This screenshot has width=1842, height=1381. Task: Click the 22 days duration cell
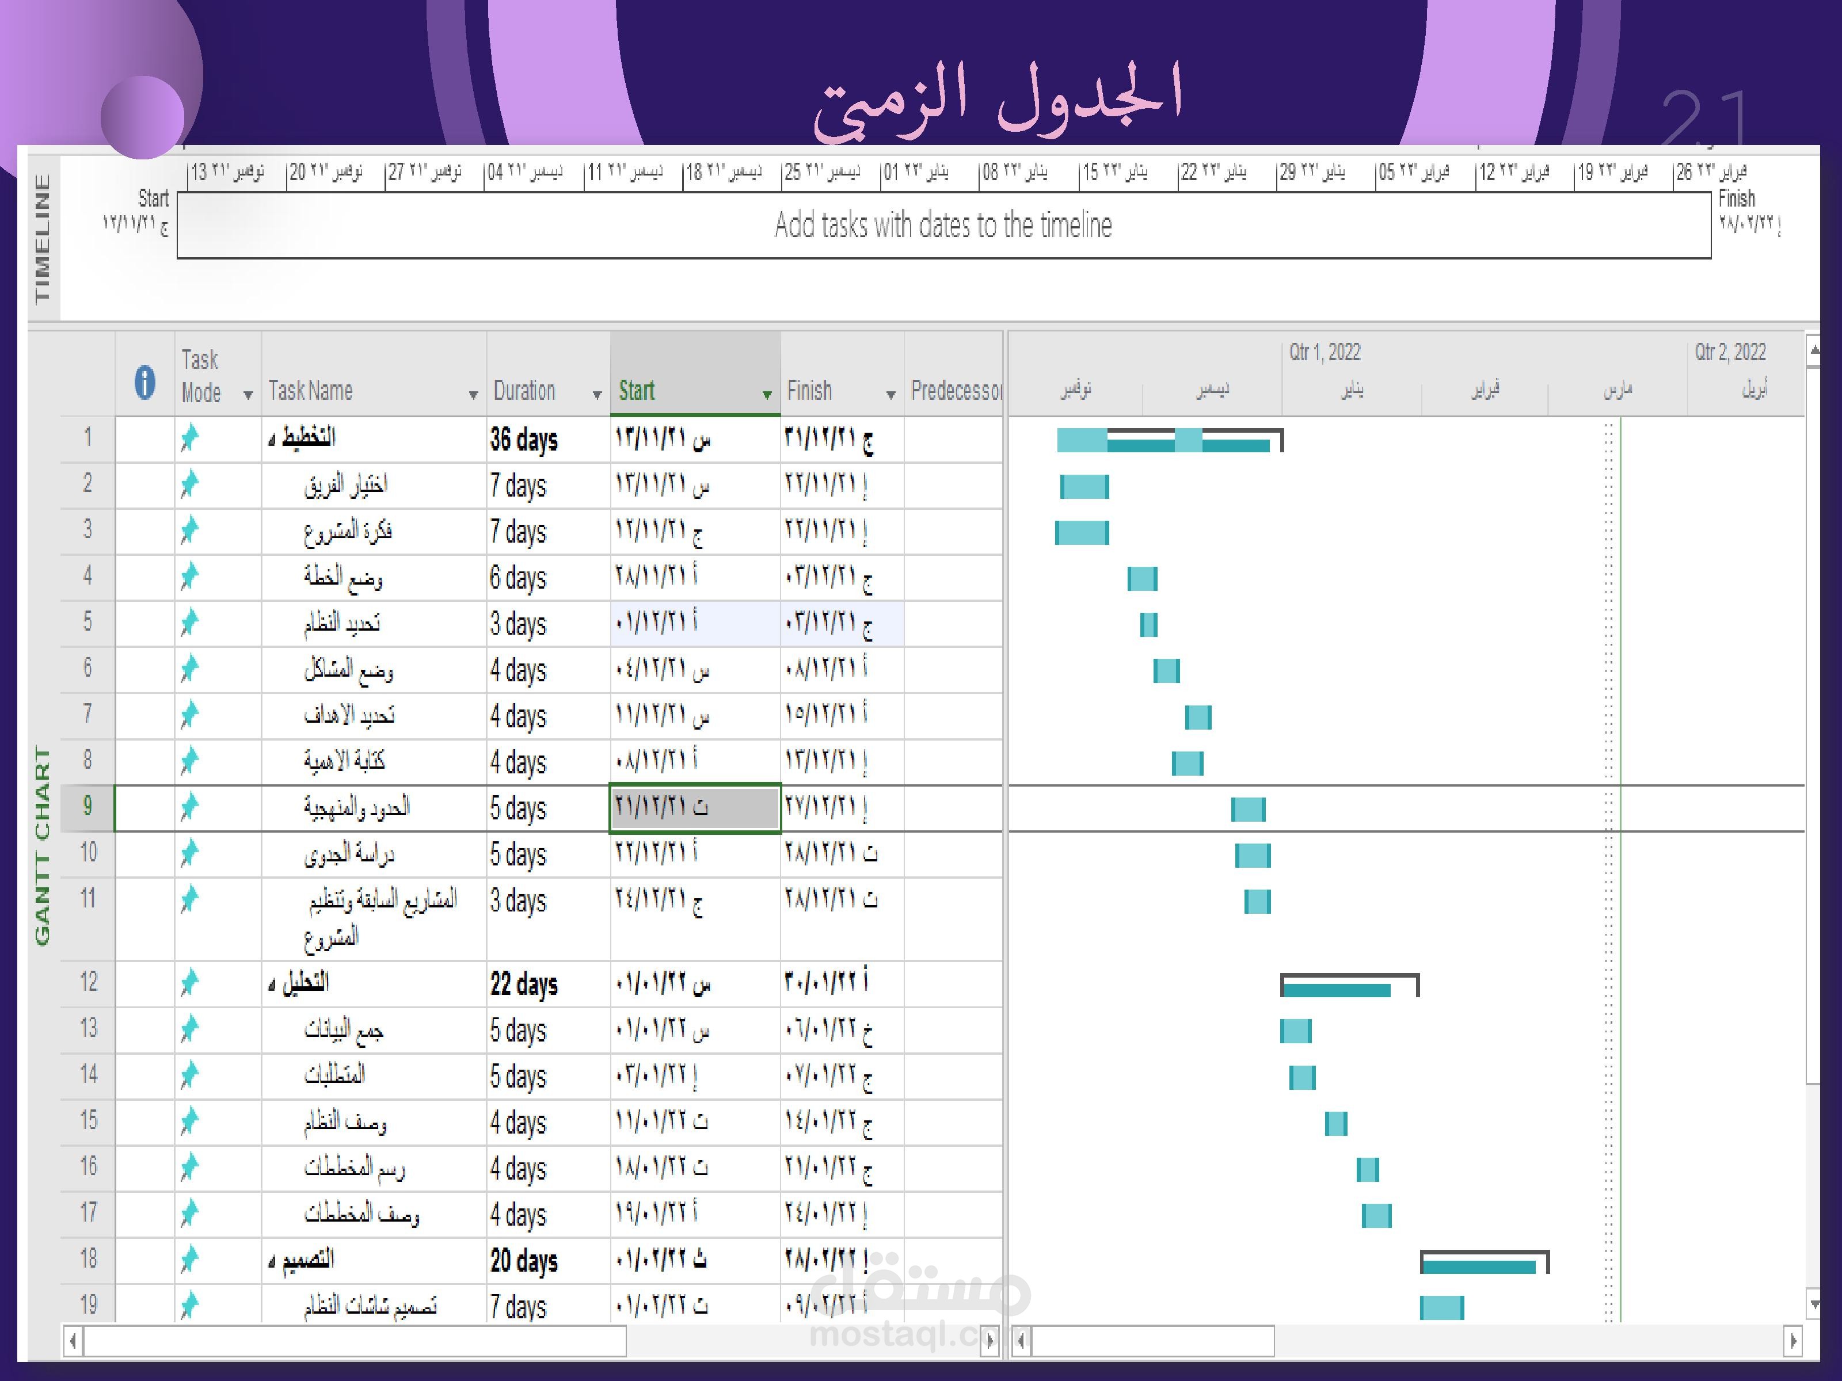tap(549, 984)
